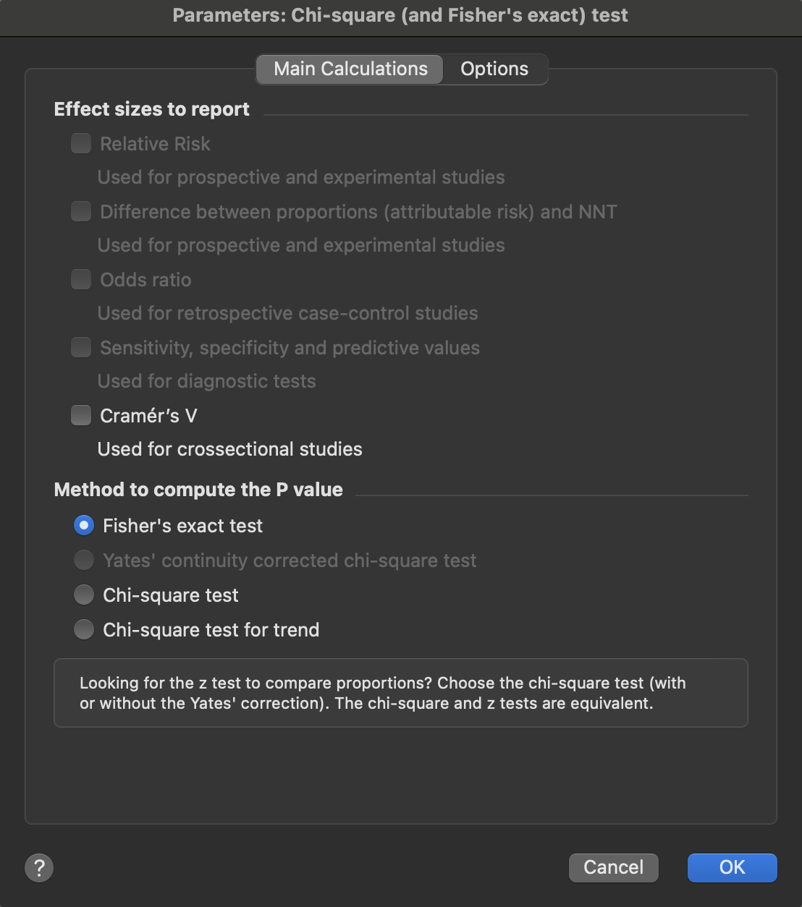
Task: Pick the Chi-square test radio option
Action: [x=84, y=595]
